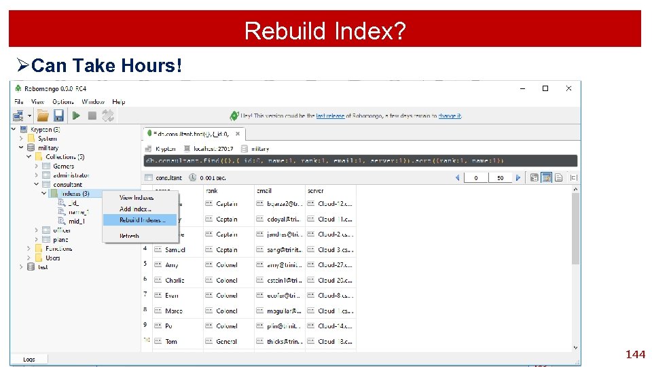Go to previous results page arrow

(x=457, y=177)
